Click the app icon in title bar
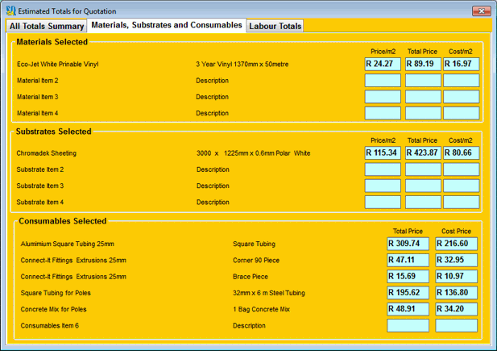Screen dimensions: 497x351 click(10, 11)
